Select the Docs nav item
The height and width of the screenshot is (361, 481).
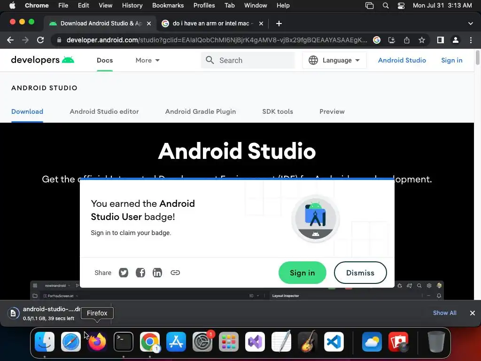105,60
